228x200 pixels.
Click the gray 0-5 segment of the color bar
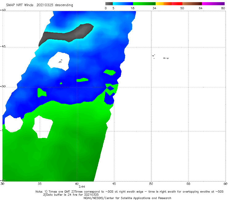[109, 4]
